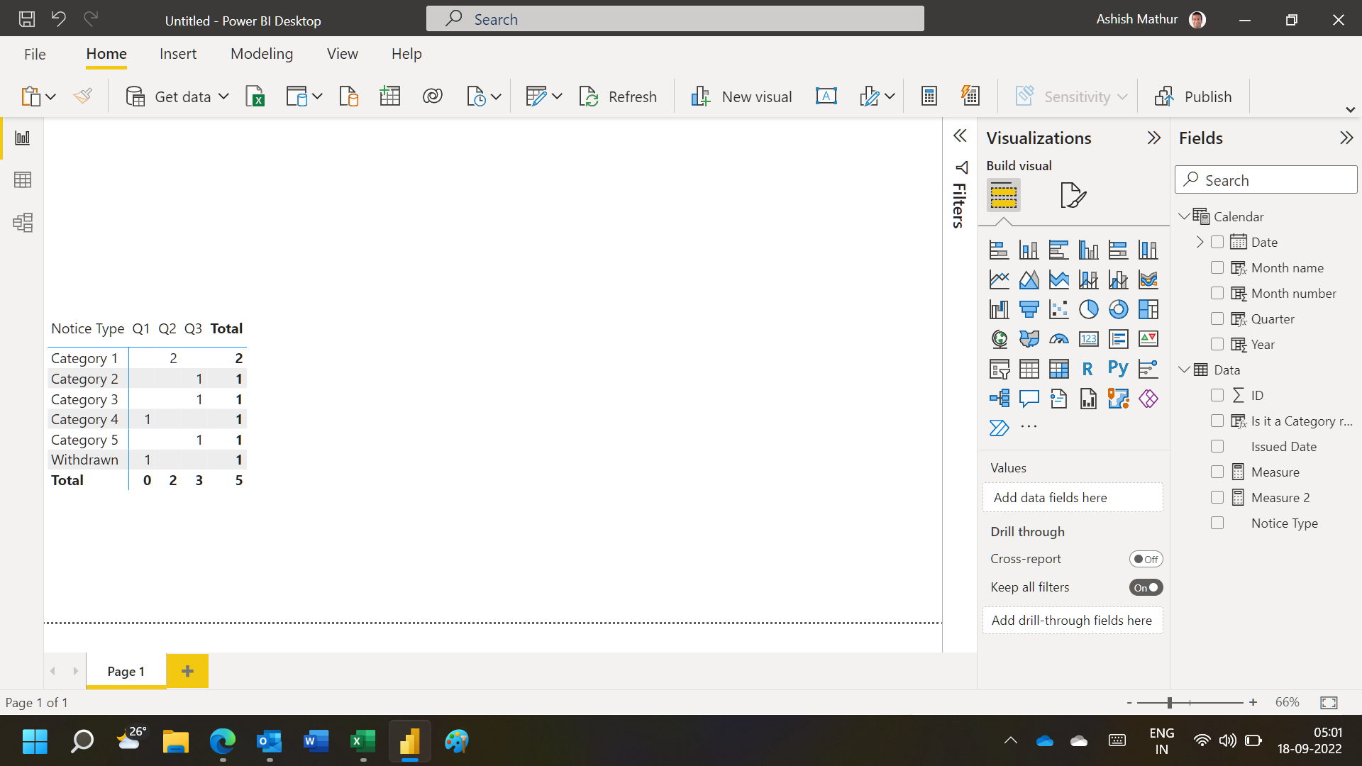Open Format visual tab icon

coord(1073,195)
